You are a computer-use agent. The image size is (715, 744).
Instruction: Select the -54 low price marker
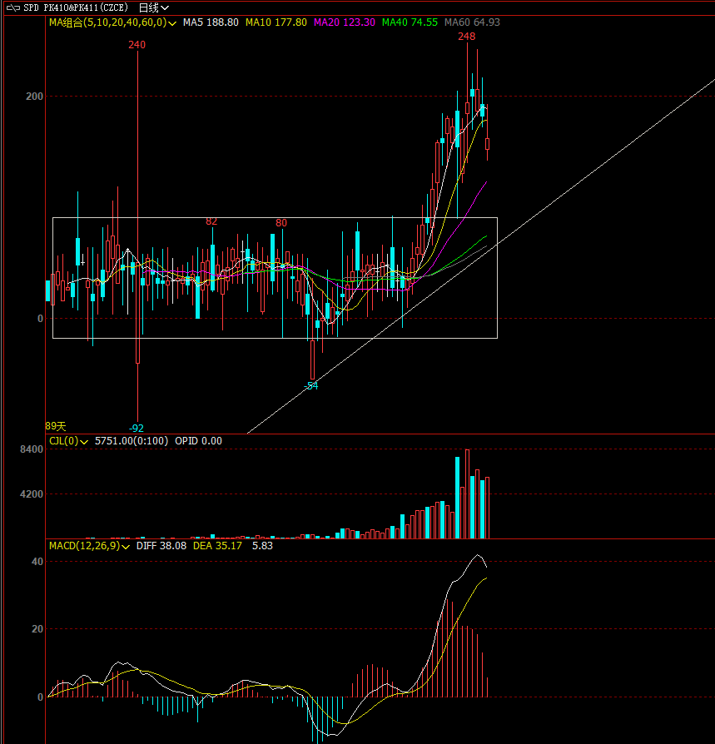pyautogui.click(x=310, y=386)
